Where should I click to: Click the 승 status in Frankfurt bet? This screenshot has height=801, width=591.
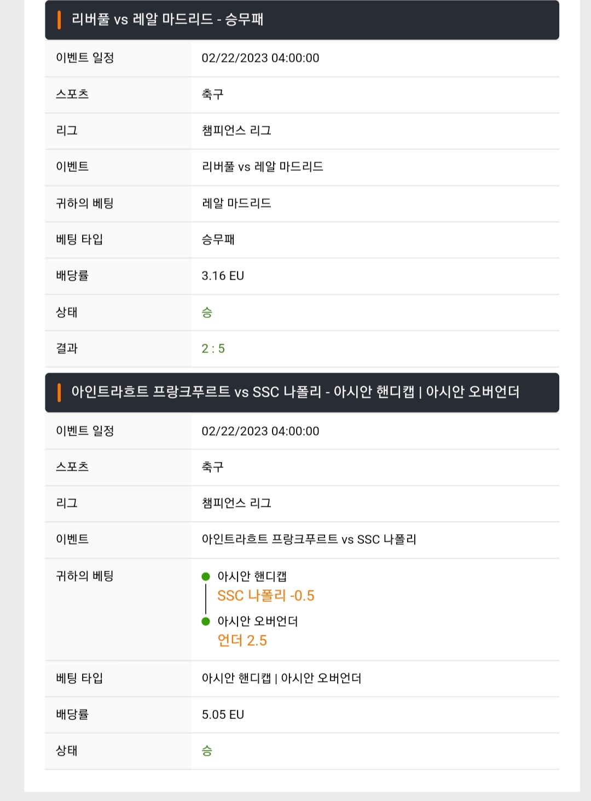[x=207, y=751]
